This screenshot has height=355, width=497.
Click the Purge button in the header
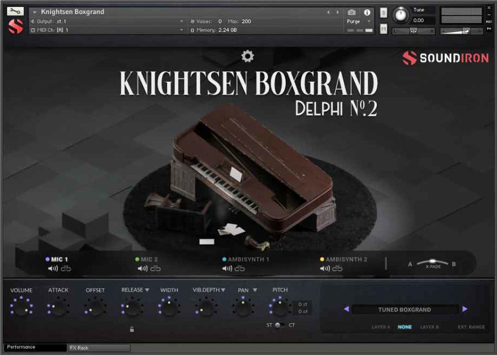[x=353, y=22]
